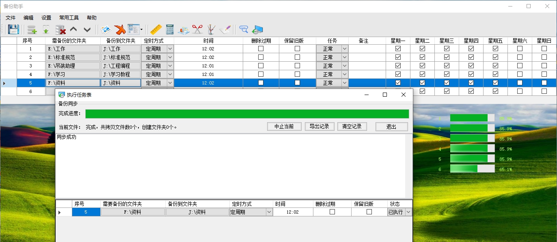Open the 状态 dropdown showing 已执行

(409, 212)
